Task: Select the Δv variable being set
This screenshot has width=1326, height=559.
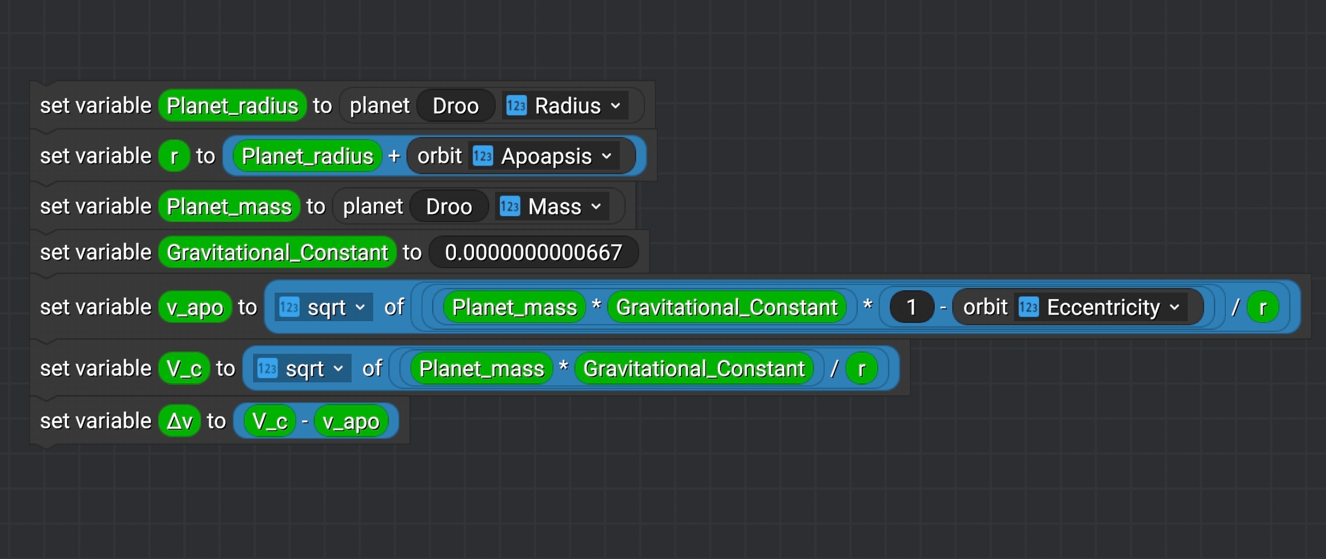Action: pos(180,421)
